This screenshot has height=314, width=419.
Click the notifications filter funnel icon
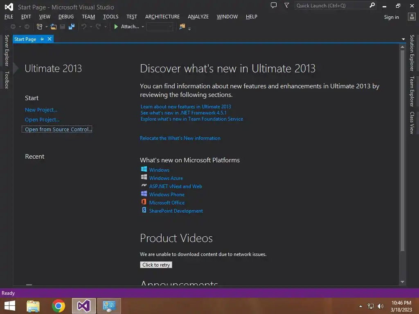coord(286,5)
